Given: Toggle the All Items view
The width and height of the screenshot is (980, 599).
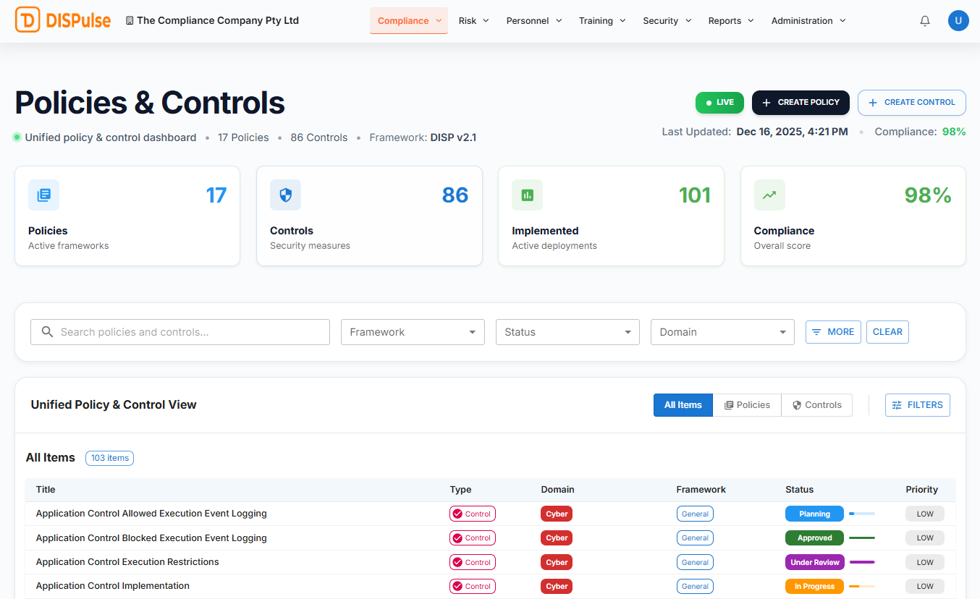Looking at the screenshot, I should (683, 405).
